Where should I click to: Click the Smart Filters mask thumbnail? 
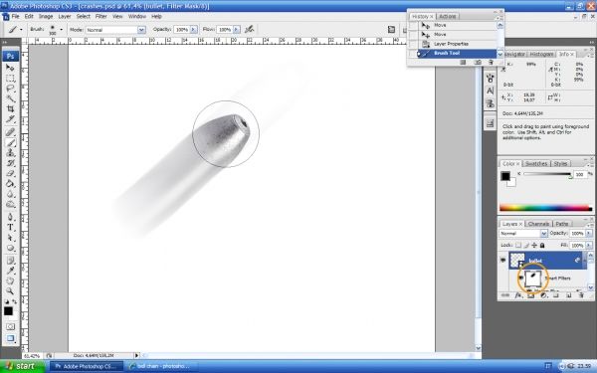point(533,278)
